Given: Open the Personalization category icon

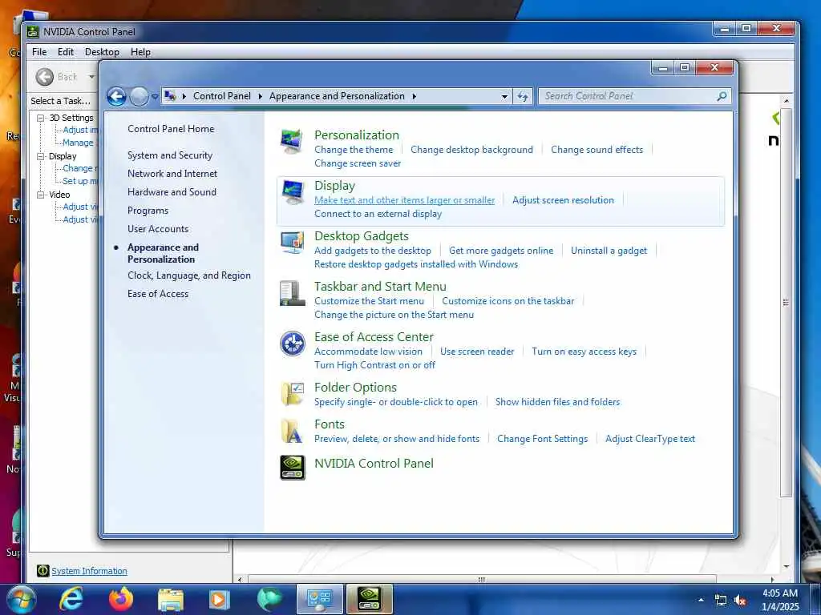Looking at the screenshot, I should (x=292, y=141).
